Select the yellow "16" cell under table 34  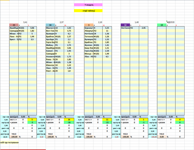(69, 120)
